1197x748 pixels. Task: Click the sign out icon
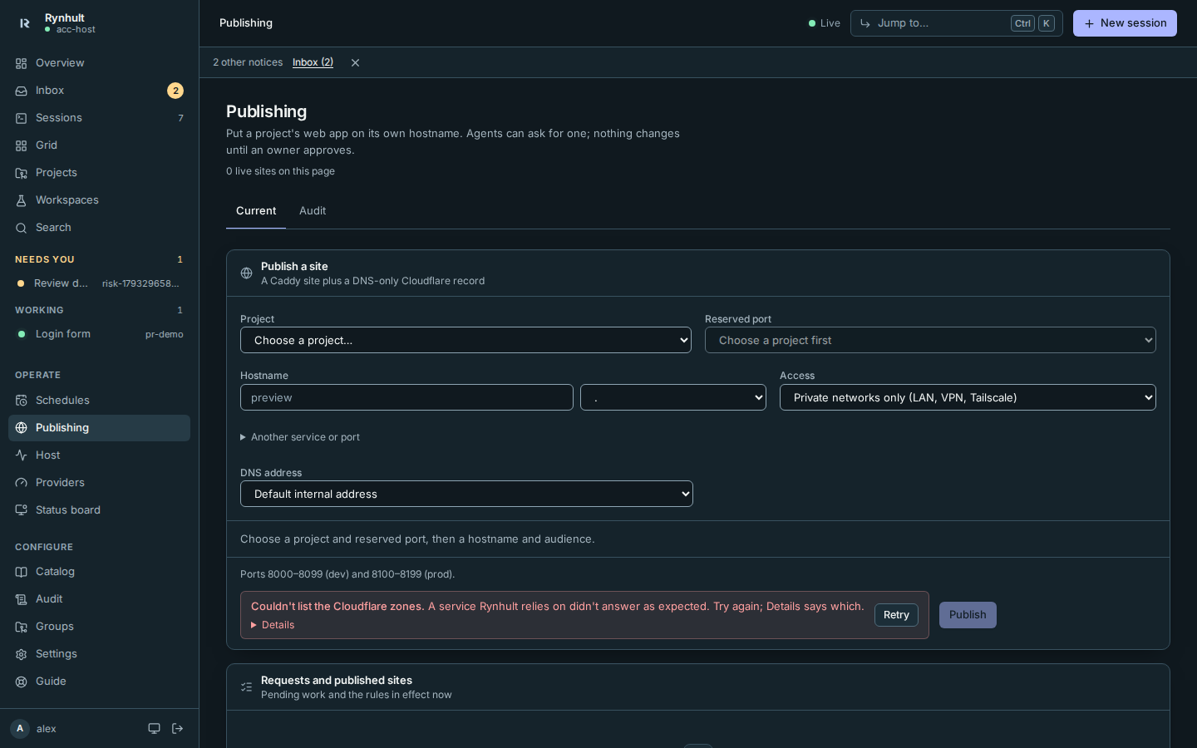[x=177, y=729]
